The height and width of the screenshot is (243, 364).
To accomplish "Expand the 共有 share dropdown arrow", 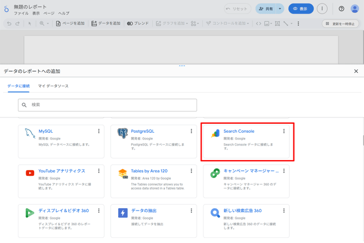I will pos(280,9).
